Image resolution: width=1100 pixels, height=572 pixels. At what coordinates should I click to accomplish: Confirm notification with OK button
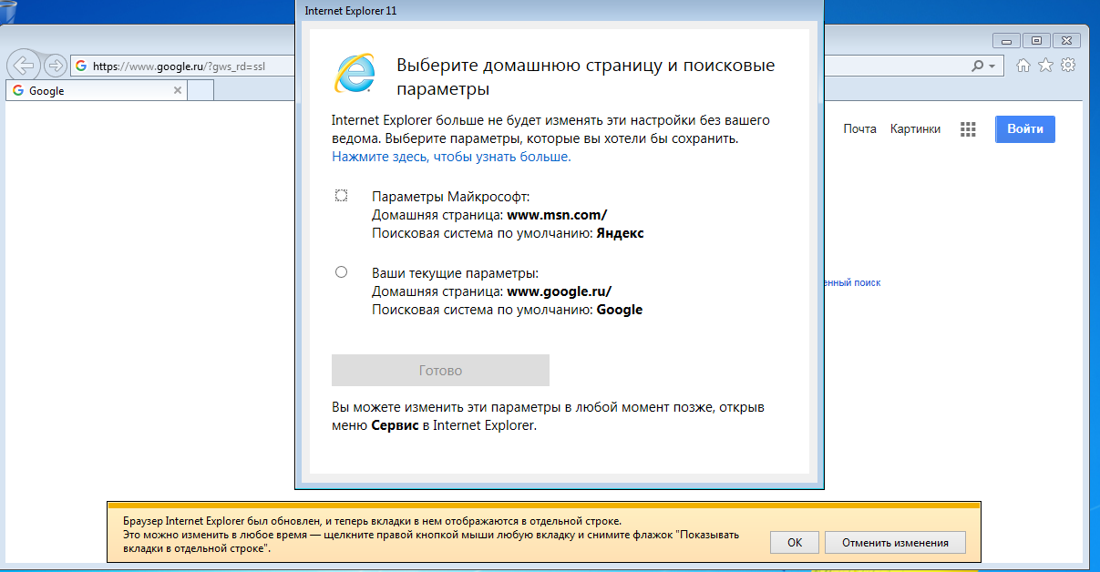pos(795,542)
